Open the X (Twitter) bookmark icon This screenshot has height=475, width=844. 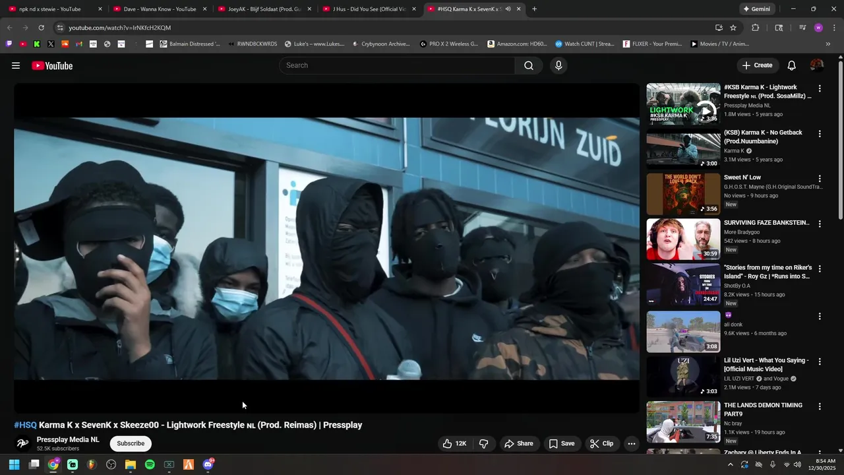tap(51, 44)
